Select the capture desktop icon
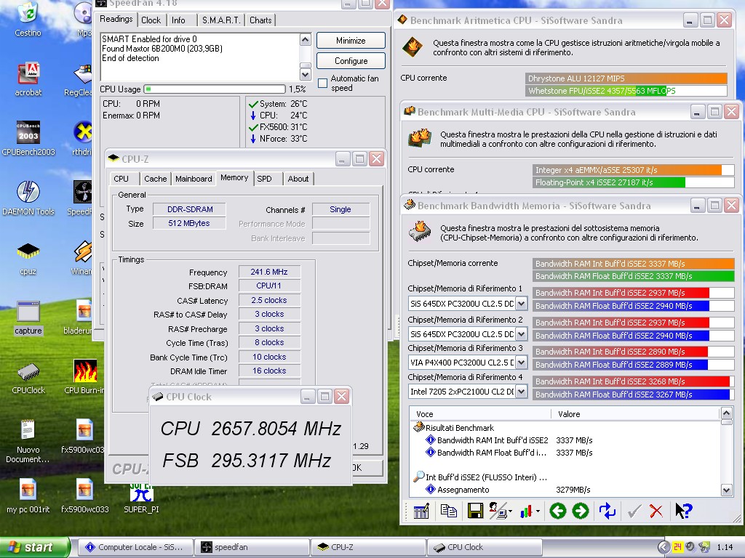This screenshot has width=745, height=558. 28,318
